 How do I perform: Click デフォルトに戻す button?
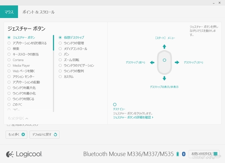[45, 134]
